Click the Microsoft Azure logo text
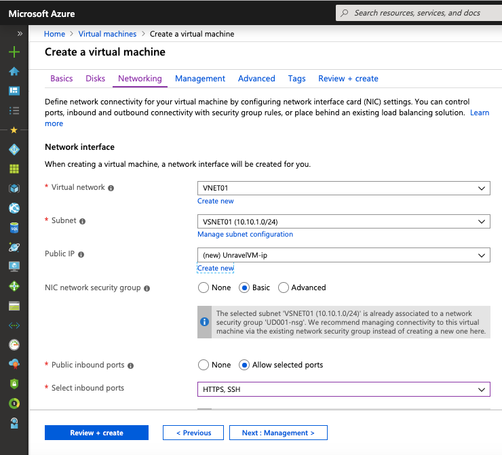The width and height of the screenshot is (502, 455). click(41, 14)
